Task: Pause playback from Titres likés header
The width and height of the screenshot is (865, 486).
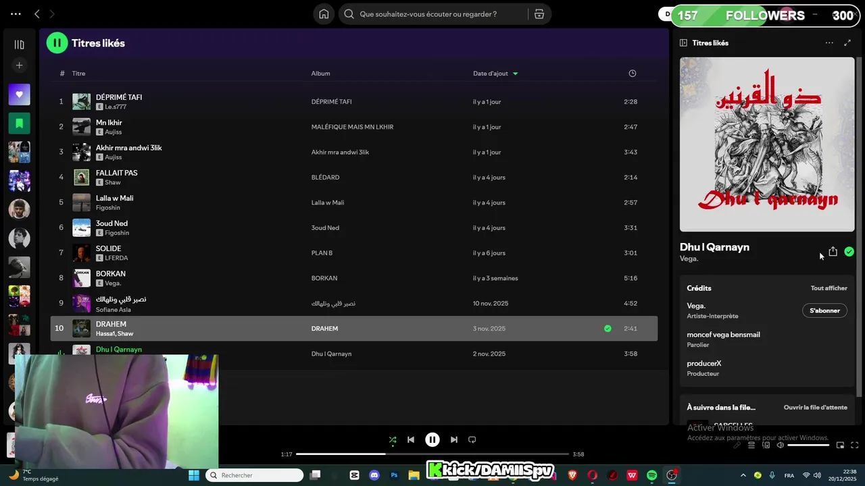Action: pos(57,43)
